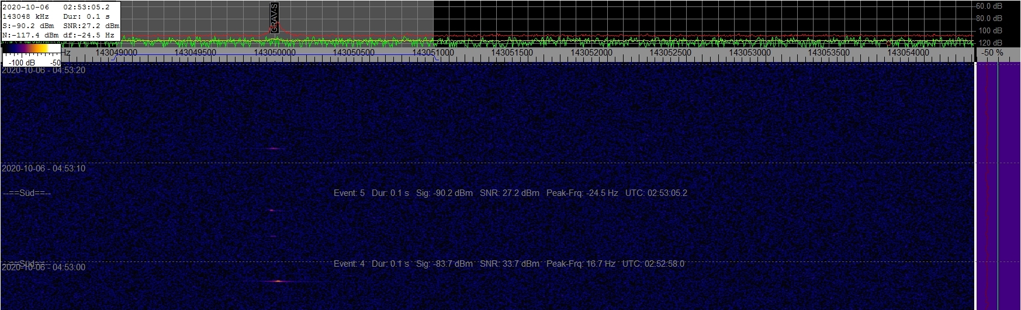
Task: Click the Peak-Frq: -24.5 Hz annotation
Action: (x=582, y=193)
